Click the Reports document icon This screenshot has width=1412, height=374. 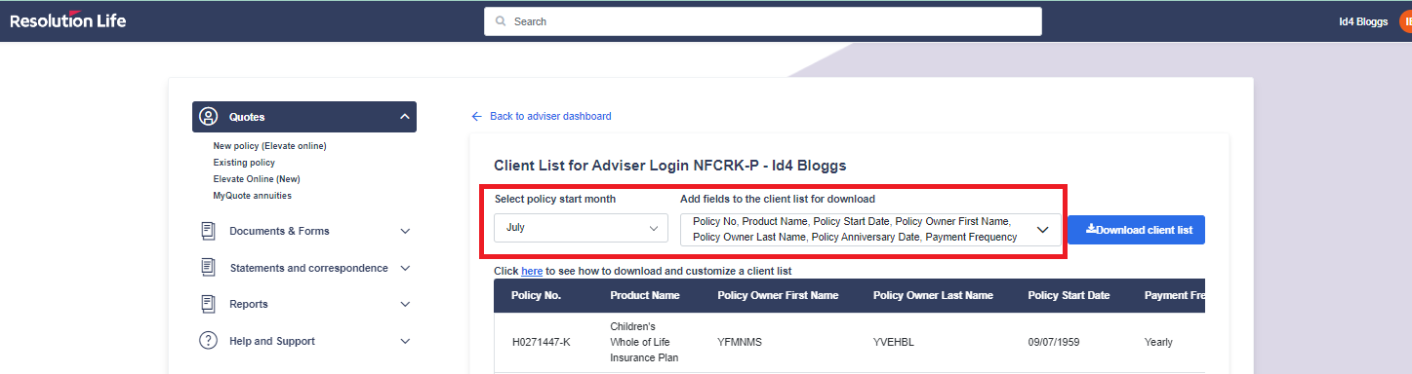pos(208,304)
